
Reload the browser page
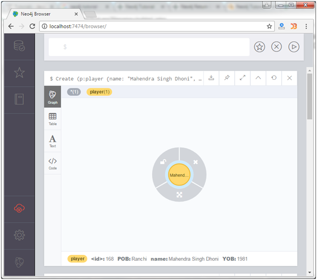point(32,26)
